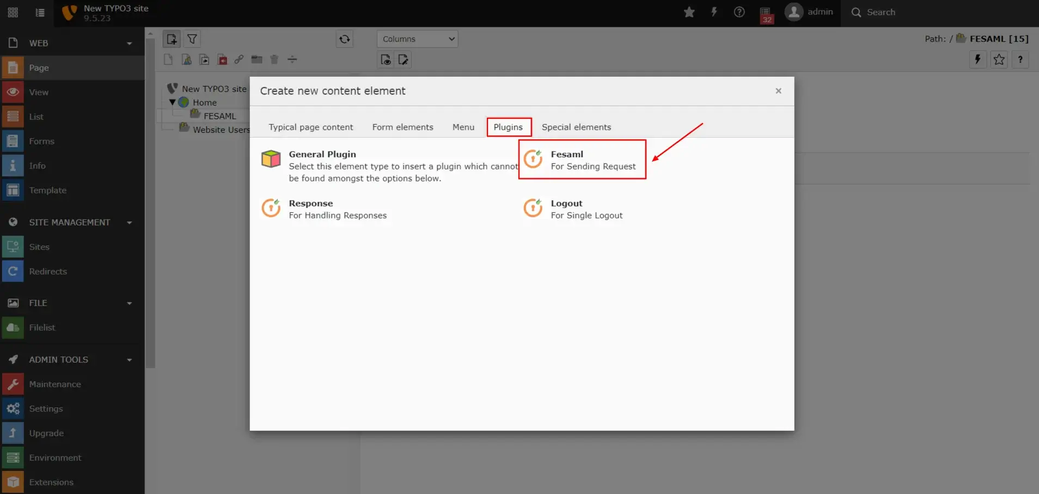Image resolution: width=1039 pixels, height=494 pixels.
Task: Click the edit page properties icon
Action: [403, 59]
